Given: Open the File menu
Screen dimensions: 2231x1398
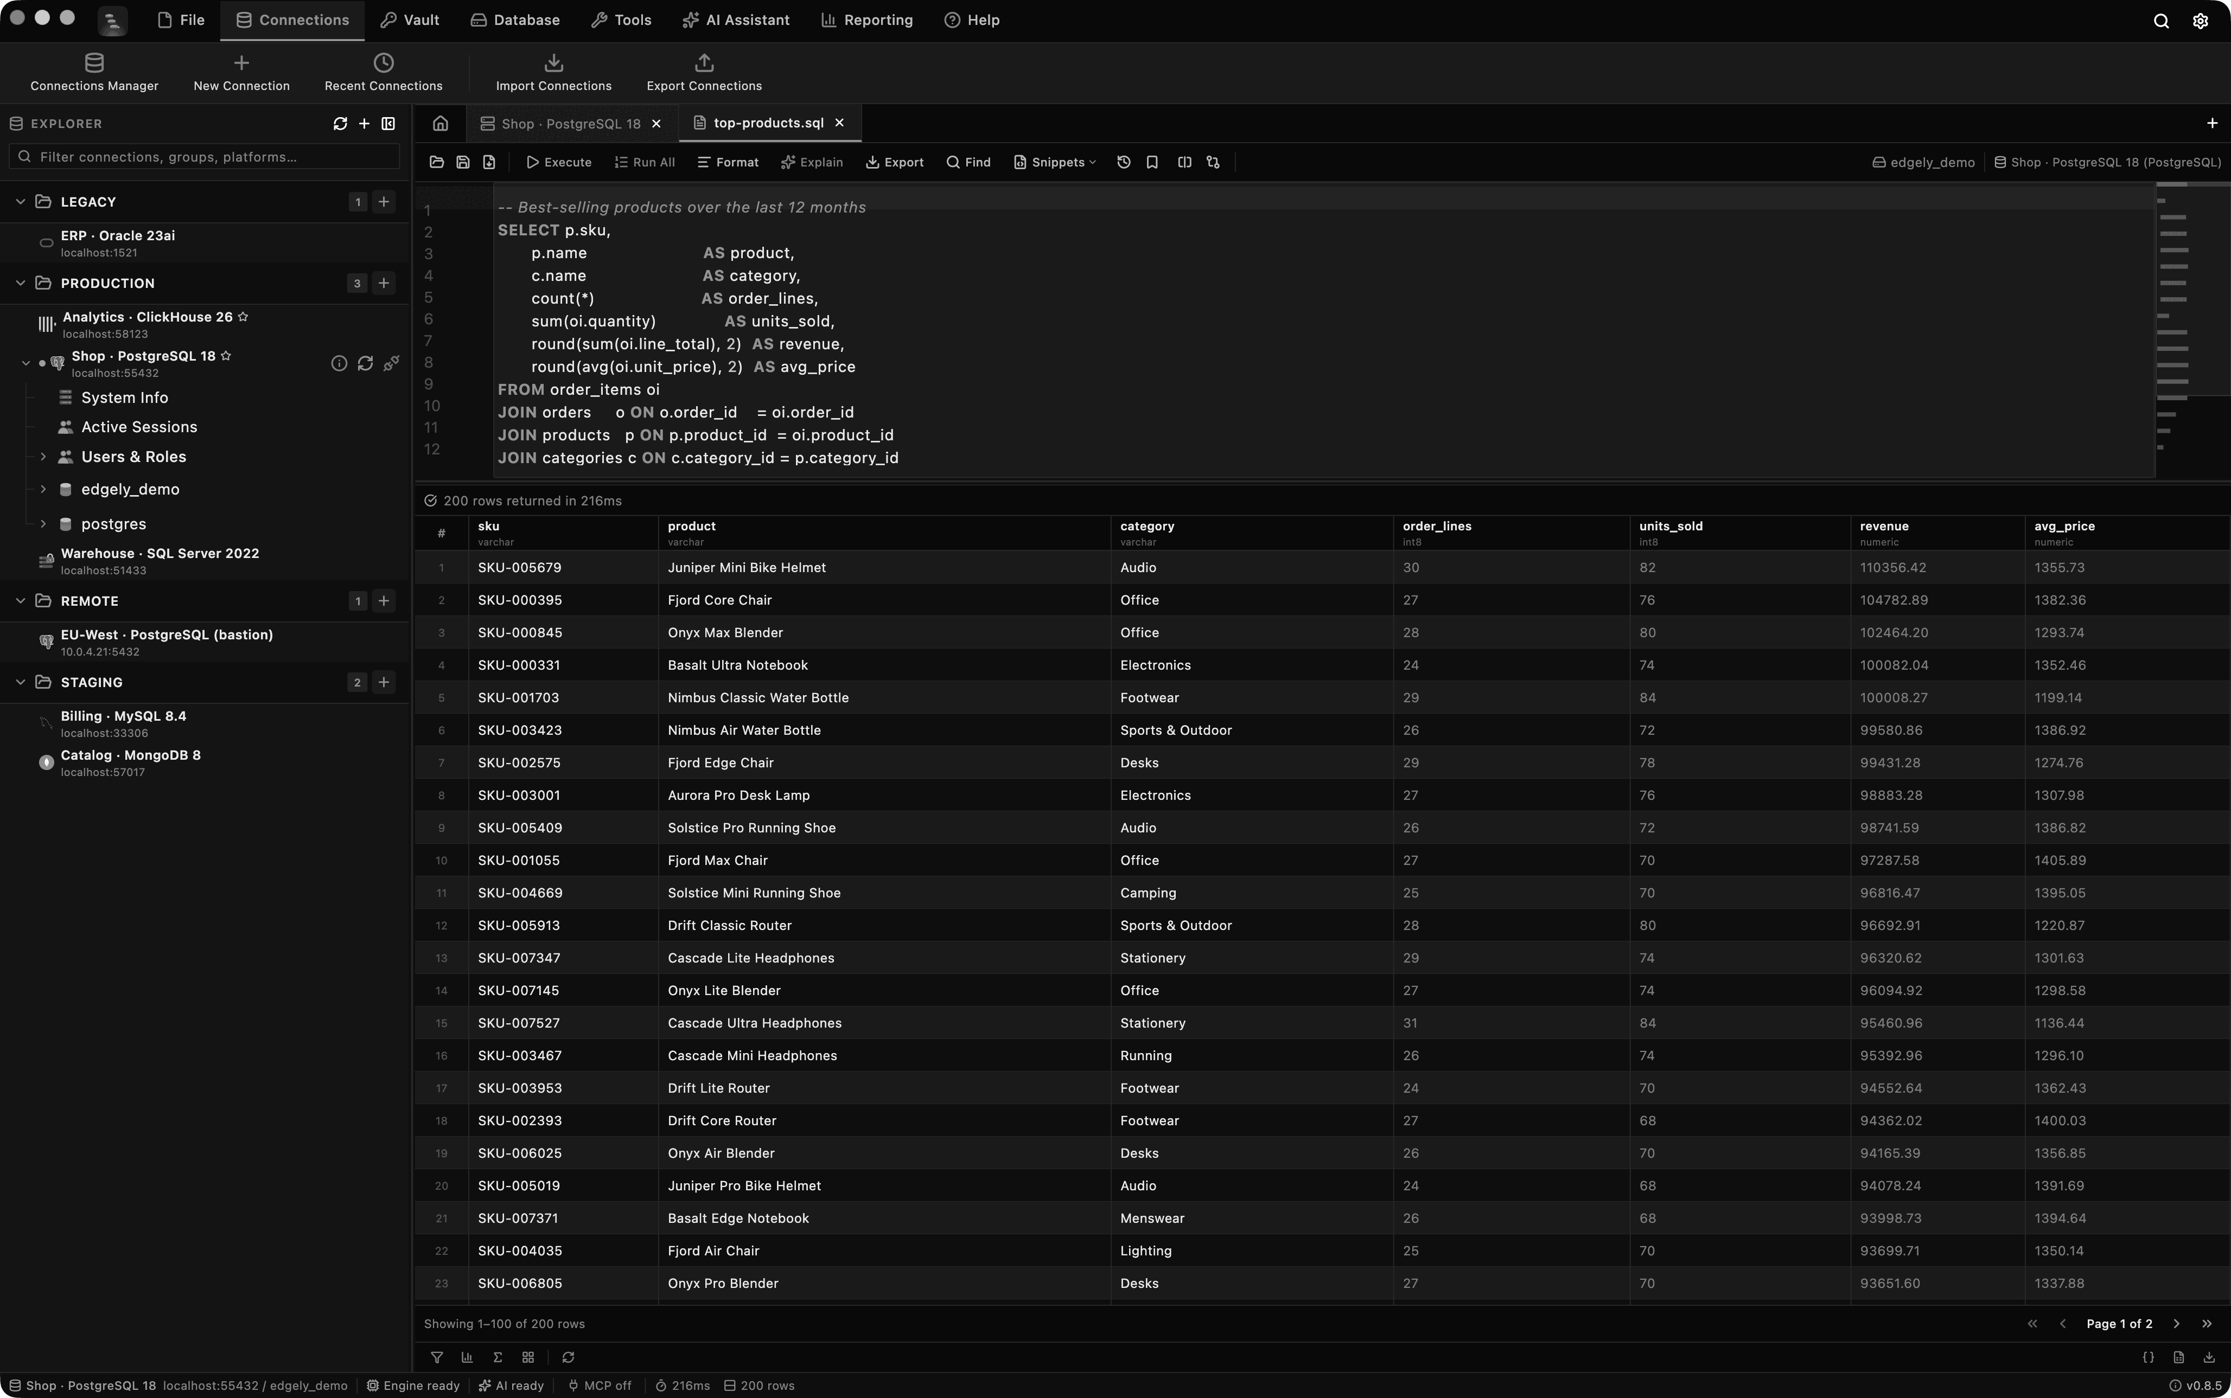Looking at the screenshot, I should 181,21.
